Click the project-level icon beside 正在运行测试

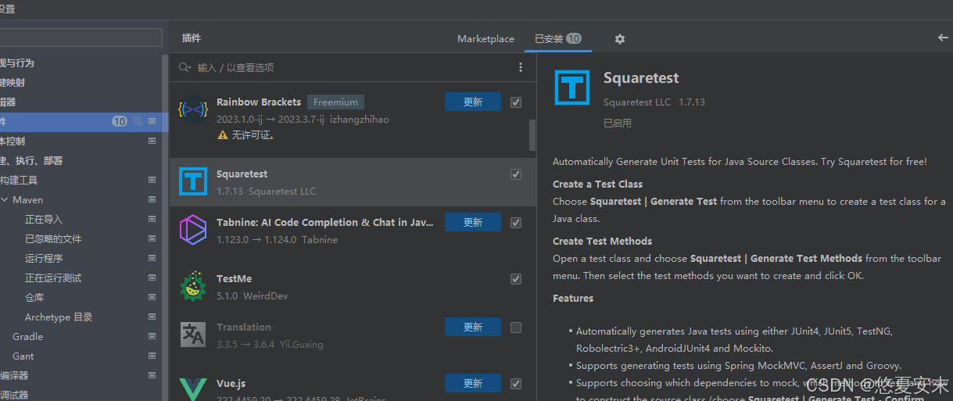pyautogui.click(x=152, y=277)
